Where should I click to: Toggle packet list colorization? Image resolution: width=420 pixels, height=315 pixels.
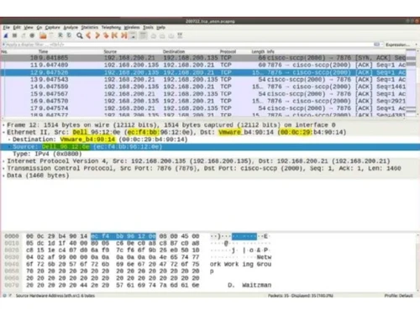coord(143,35)
